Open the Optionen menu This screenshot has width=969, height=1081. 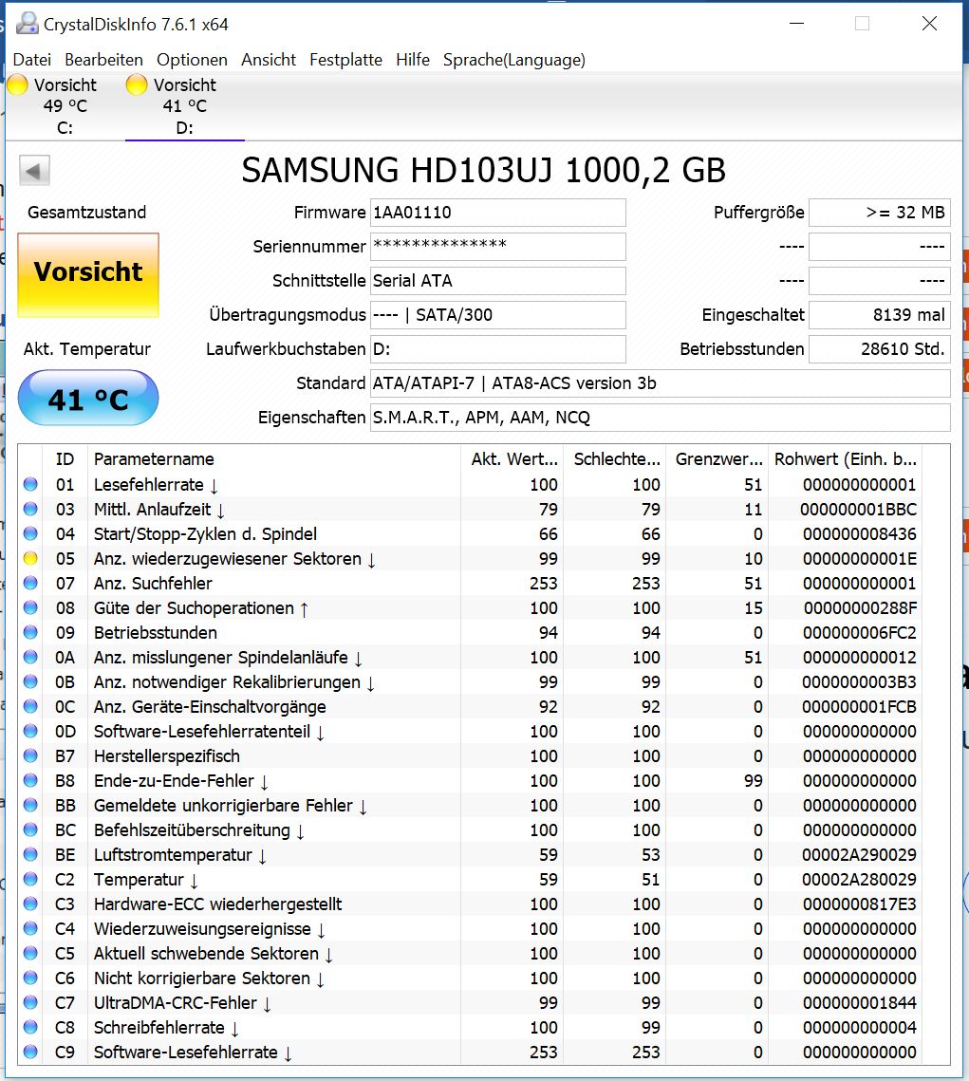coord(192,60)
